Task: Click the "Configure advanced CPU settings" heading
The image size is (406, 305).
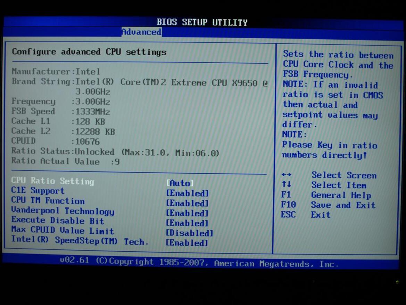Action: point(89,52)
